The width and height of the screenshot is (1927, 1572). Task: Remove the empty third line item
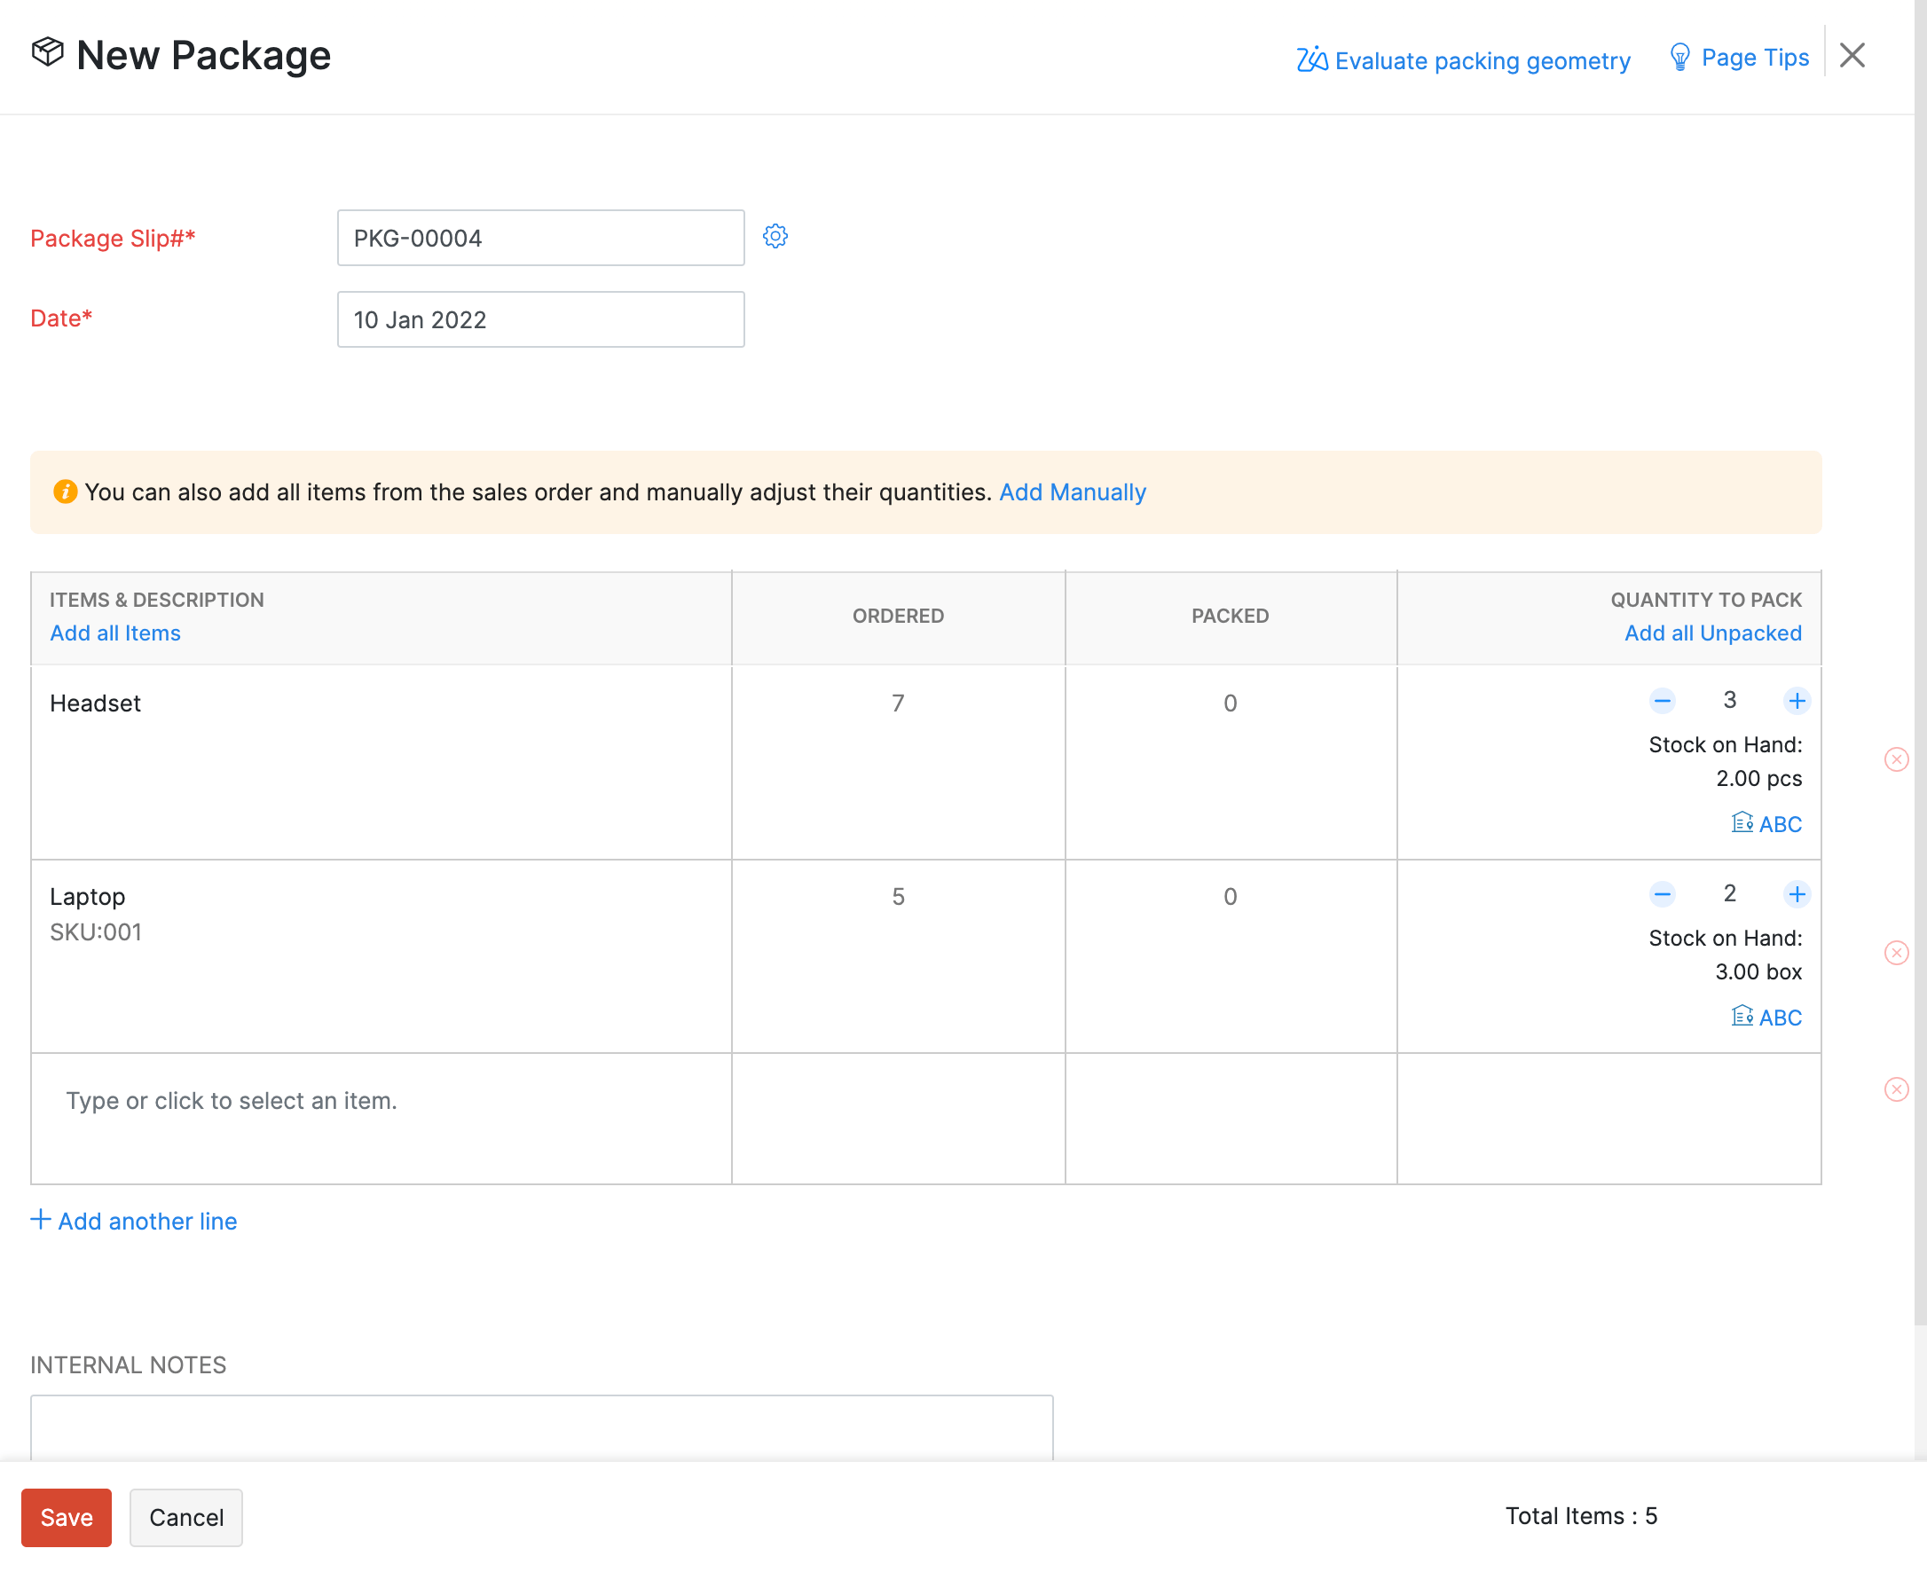pyautogui.click(x=1895, y=1089)
